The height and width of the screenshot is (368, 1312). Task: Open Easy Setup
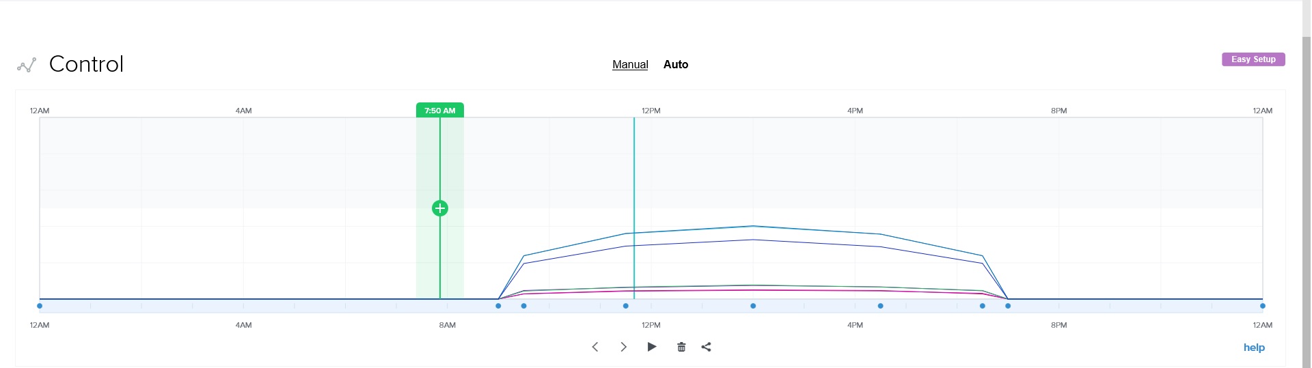(x=1253, y=59)
